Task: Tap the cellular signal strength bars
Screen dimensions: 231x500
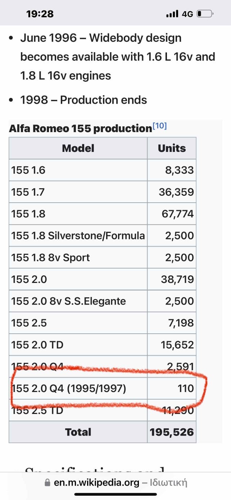Action: (x=172, y=14)
